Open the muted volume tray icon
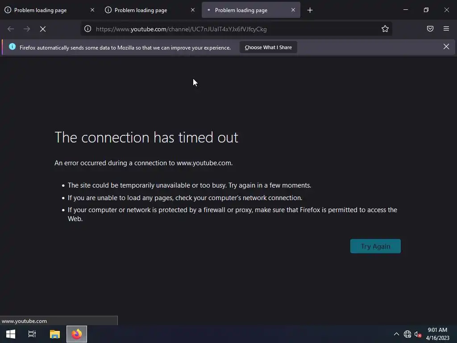The width and height of the screenshot is (457, 343). pos(418,334)
